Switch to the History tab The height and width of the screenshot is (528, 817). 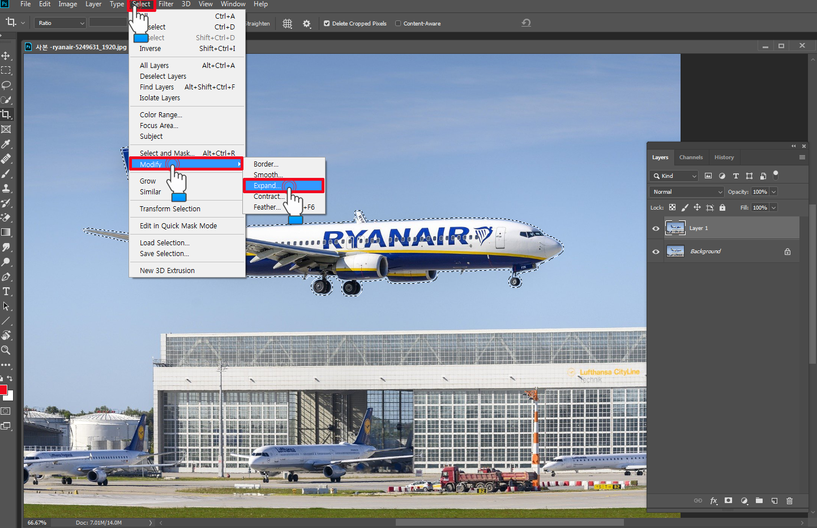point(724,157)
